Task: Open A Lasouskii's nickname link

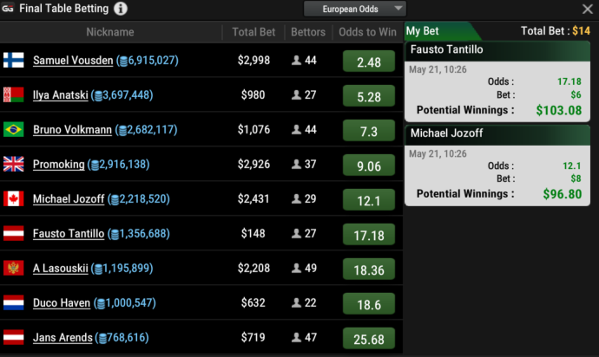Action: coord(61,269)
